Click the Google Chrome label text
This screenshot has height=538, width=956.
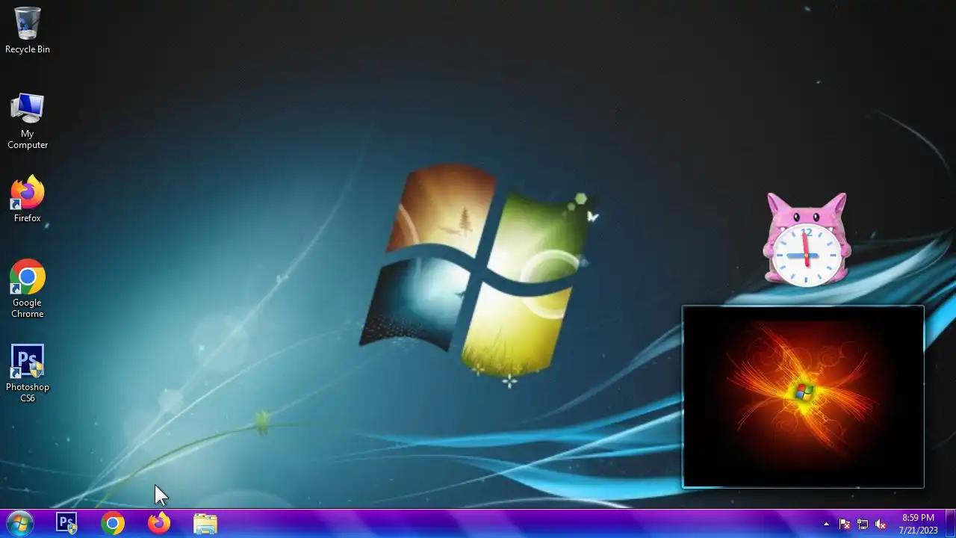[x=28, y=309]
